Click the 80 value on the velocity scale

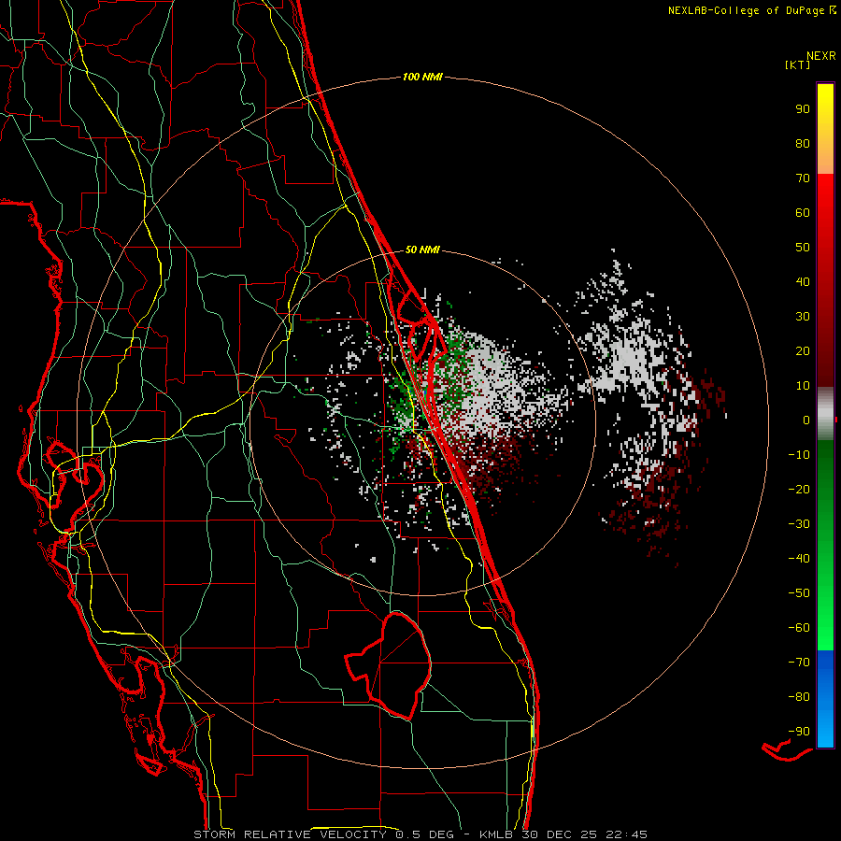coord(803,144)
